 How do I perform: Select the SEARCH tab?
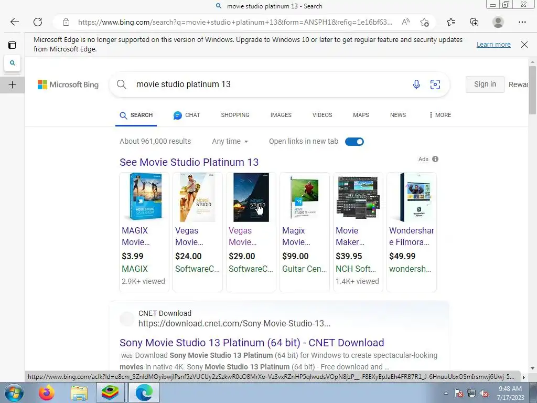tap(136, 115)
